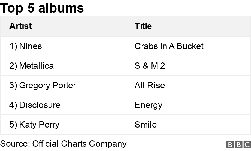Click the C block of BBC logo
This screenshot has height=151, width=251.
247,145
